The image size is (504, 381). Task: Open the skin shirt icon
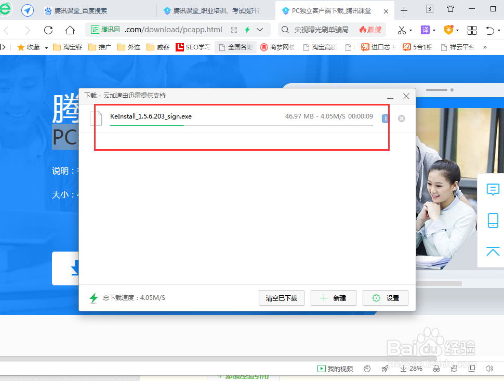point(450,9)
